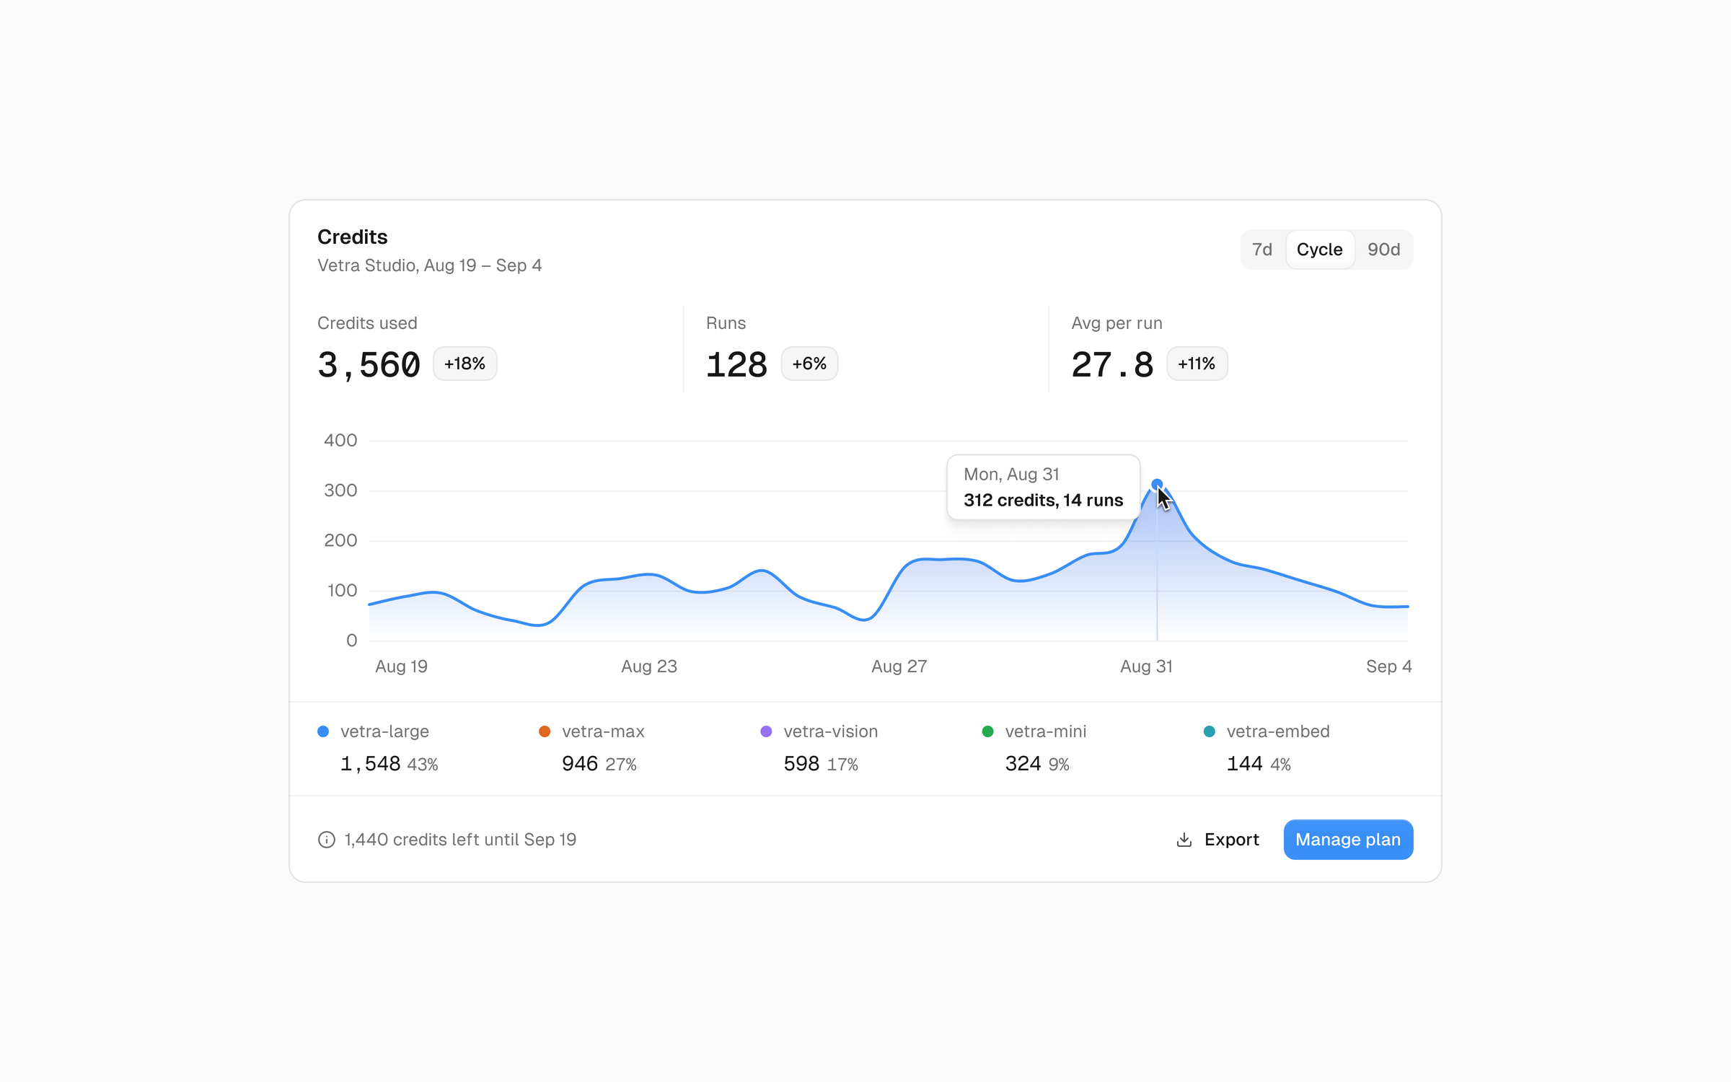Click the vetra-embed legend label

[1277, 731]
